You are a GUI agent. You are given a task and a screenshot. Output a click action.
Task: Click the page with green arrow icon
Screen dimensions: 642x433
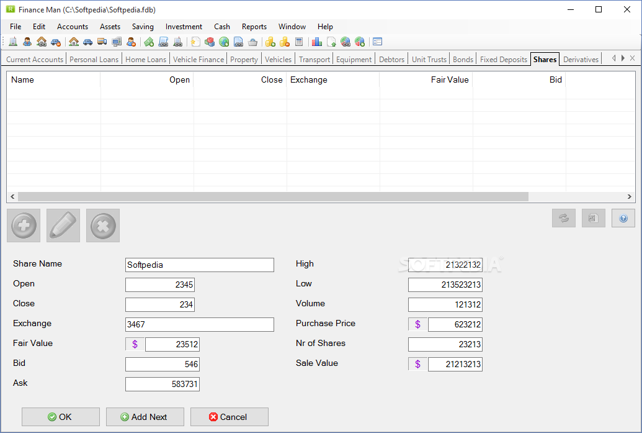click(331, 42)
